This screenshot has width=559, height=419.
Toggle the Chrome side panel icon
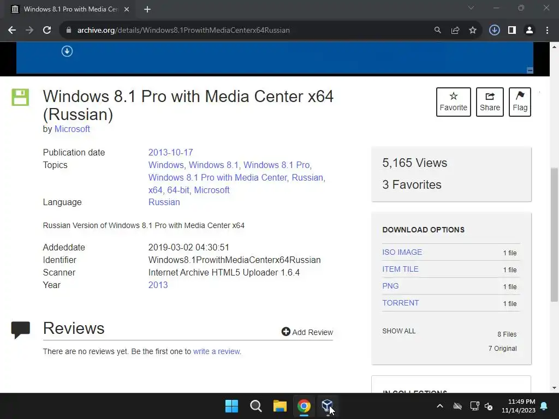pyautogui.click(x=512, y=31)
